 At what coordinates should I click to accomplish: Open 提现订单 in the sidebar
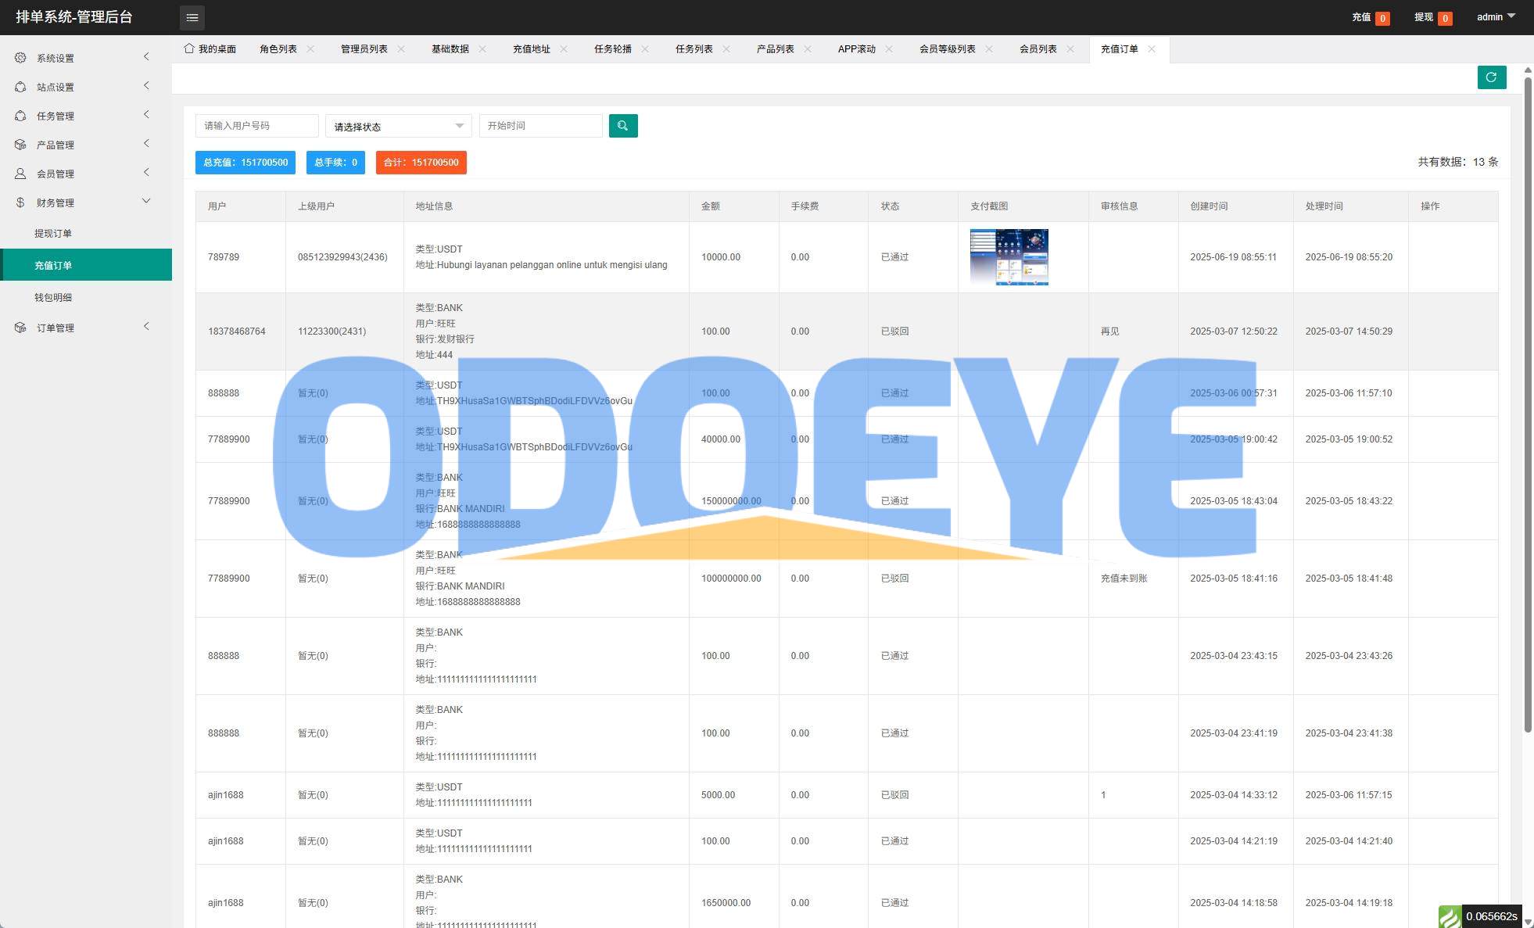(53, 233)
